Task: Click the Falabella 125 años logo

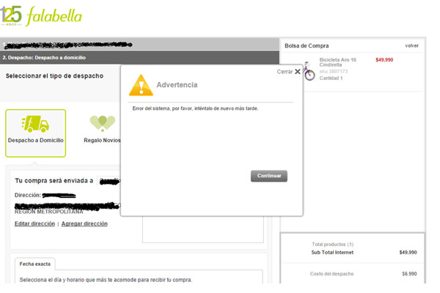Action: click(x=41, y=16)
